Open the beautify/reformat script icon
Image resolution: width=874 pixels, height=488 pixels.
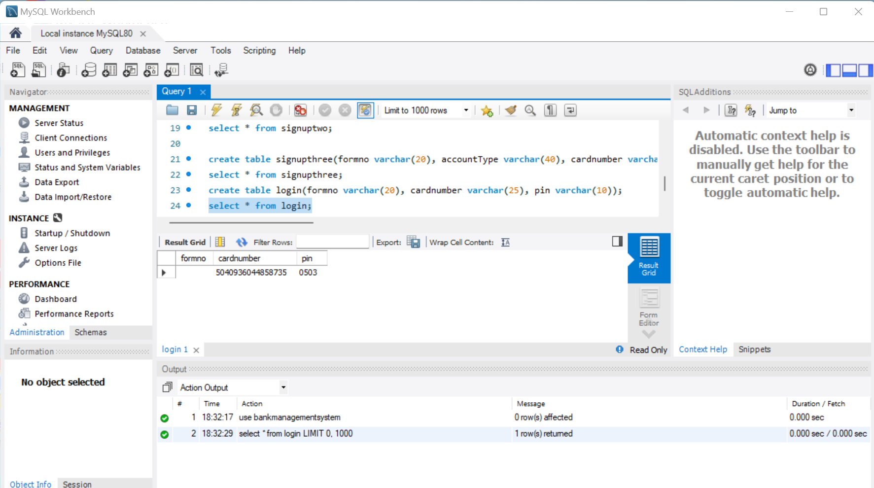(510, 110)
